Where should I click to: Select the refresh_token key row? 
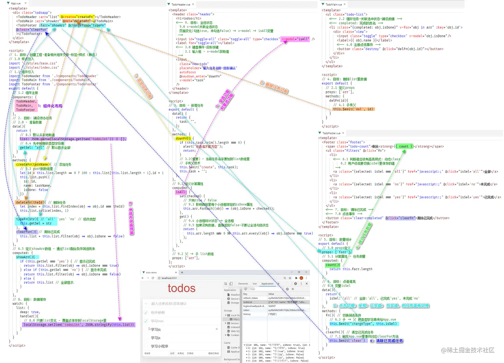tap(276, 298)
